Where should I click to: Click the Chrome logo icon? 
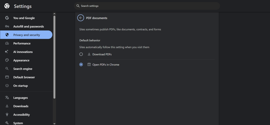click(7, 6)
